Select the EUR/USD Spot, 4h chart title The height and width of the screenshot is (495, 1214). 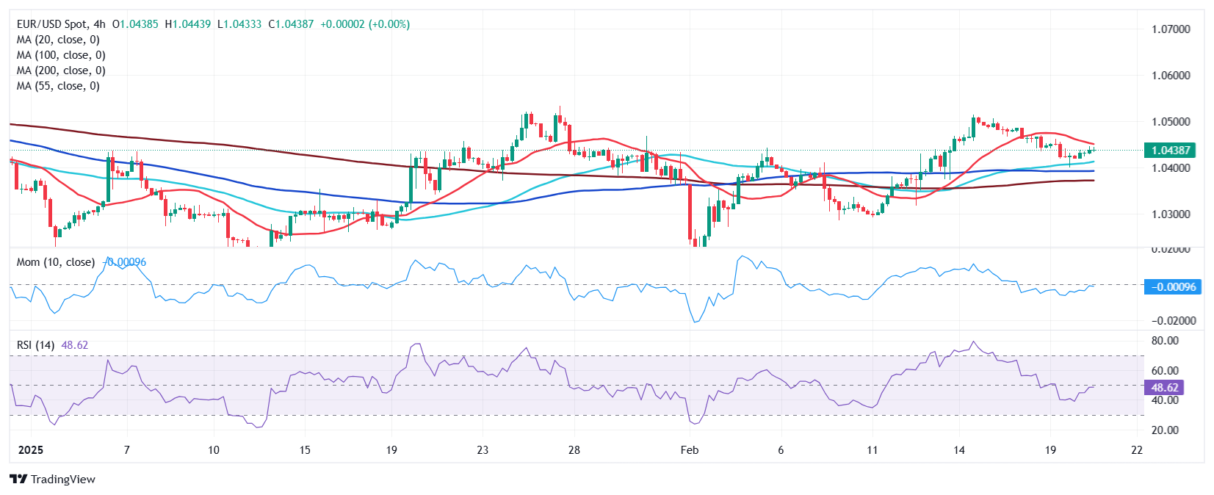point(61,24)
